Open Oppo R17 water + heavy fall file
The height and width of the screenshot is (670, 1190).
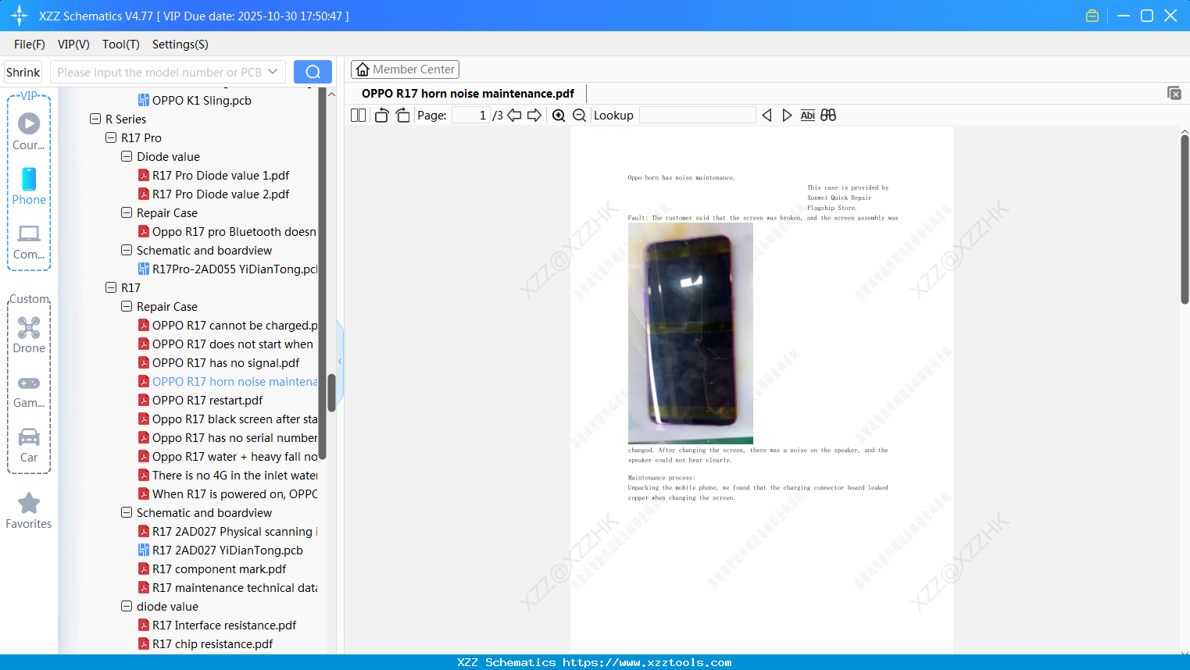tap(227, 457)
